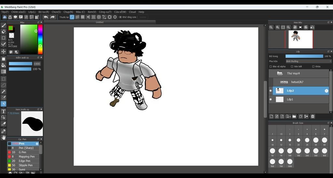This screenshot has height=178, width=333.
Task: Select the Hand pan tool
Action: [3, 138]
